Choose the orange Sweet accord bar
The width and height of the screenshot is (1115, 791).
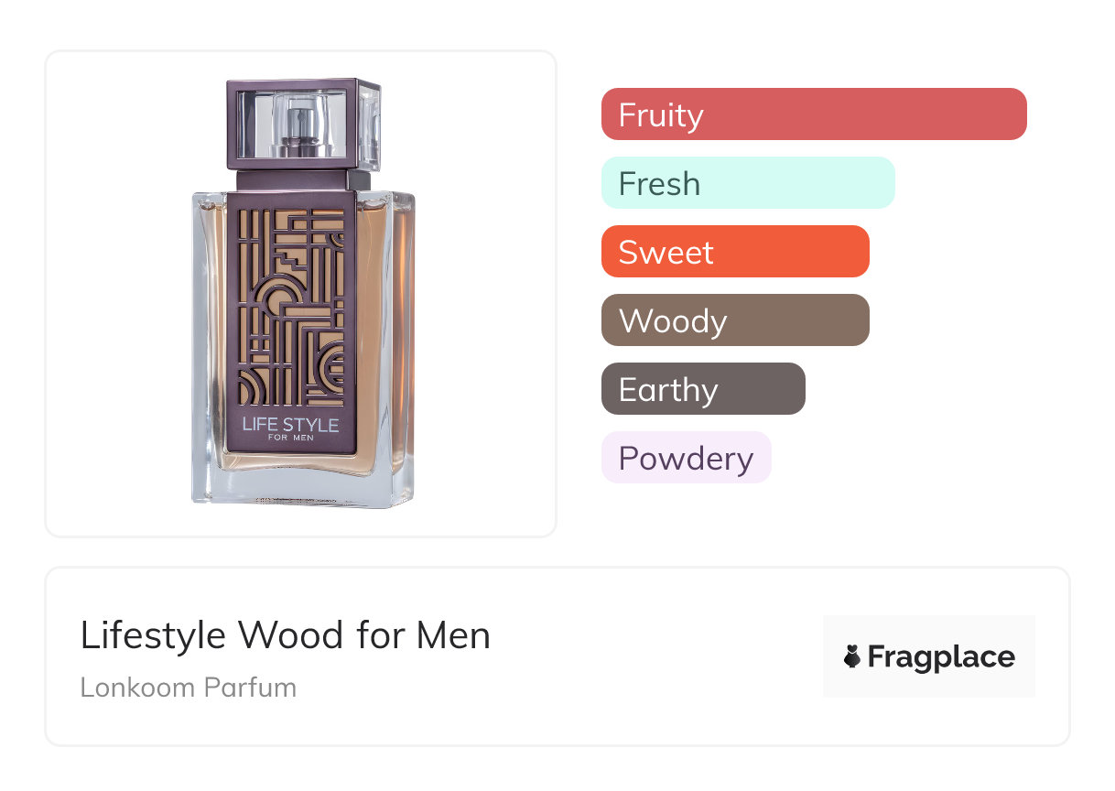pos(735,252)
